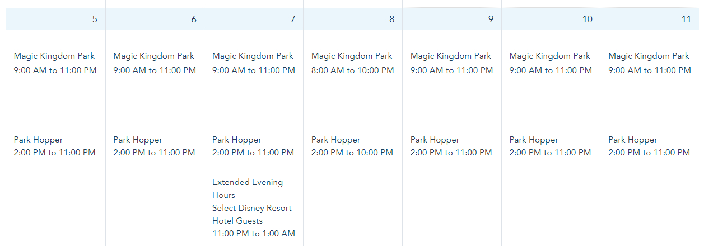Click day 8 Park Hopper 2:00 PM to 10:00 PM

point(352,153)
